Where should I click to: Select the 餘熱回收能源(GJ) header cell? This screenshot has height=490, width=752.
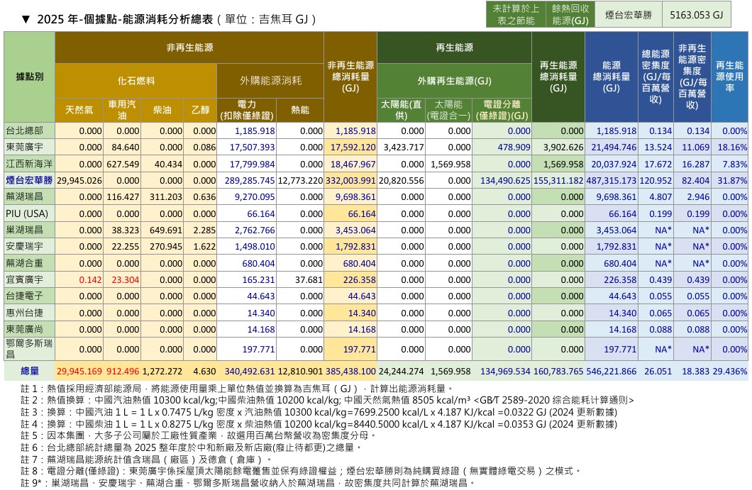[570, 15]
